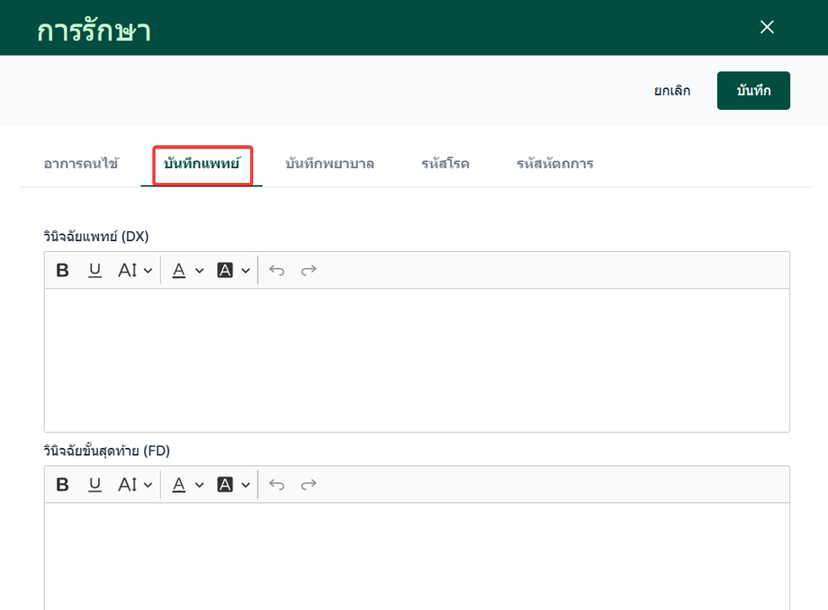Open font color dropdown in FD editor
The height and width of the screenshot is (610, 828).
pyautogui.click(x=187, y=484)
